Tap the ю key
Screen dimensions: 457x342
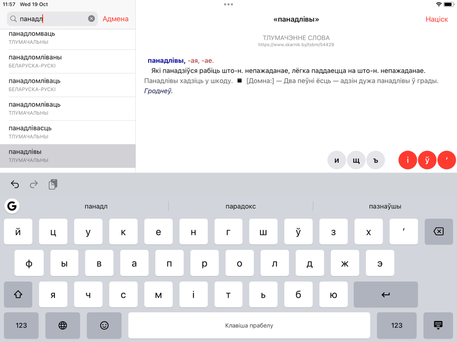click(x=334, y=294)
